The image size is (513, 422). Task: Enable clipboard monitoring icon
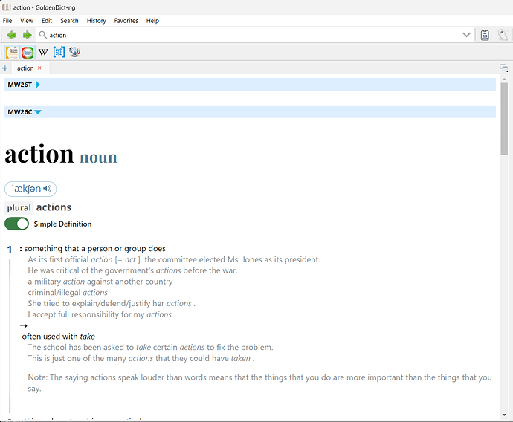click(485, 35)
